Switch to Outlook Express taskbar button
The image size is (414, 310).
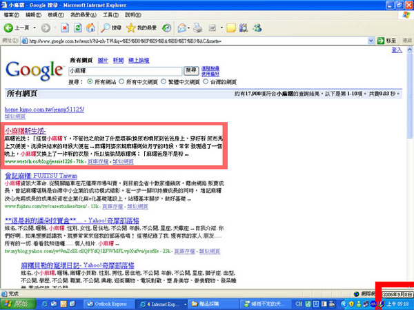coord(109,304)
